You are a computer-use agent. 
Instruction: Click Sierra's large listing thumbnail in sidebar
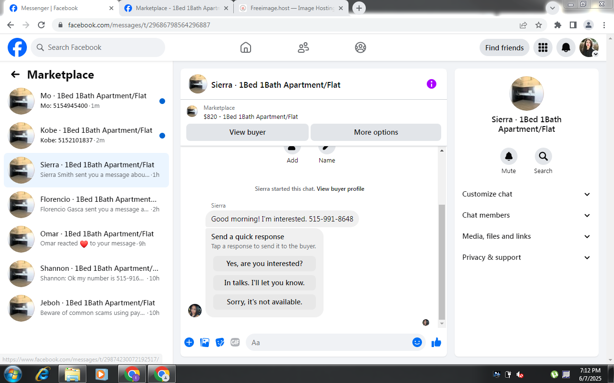tap(527, 93)
